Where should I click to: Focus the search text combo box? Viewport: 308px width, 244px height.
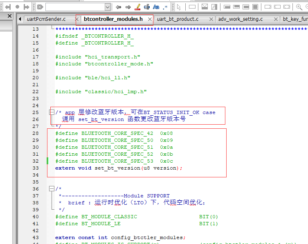point(75,7)
